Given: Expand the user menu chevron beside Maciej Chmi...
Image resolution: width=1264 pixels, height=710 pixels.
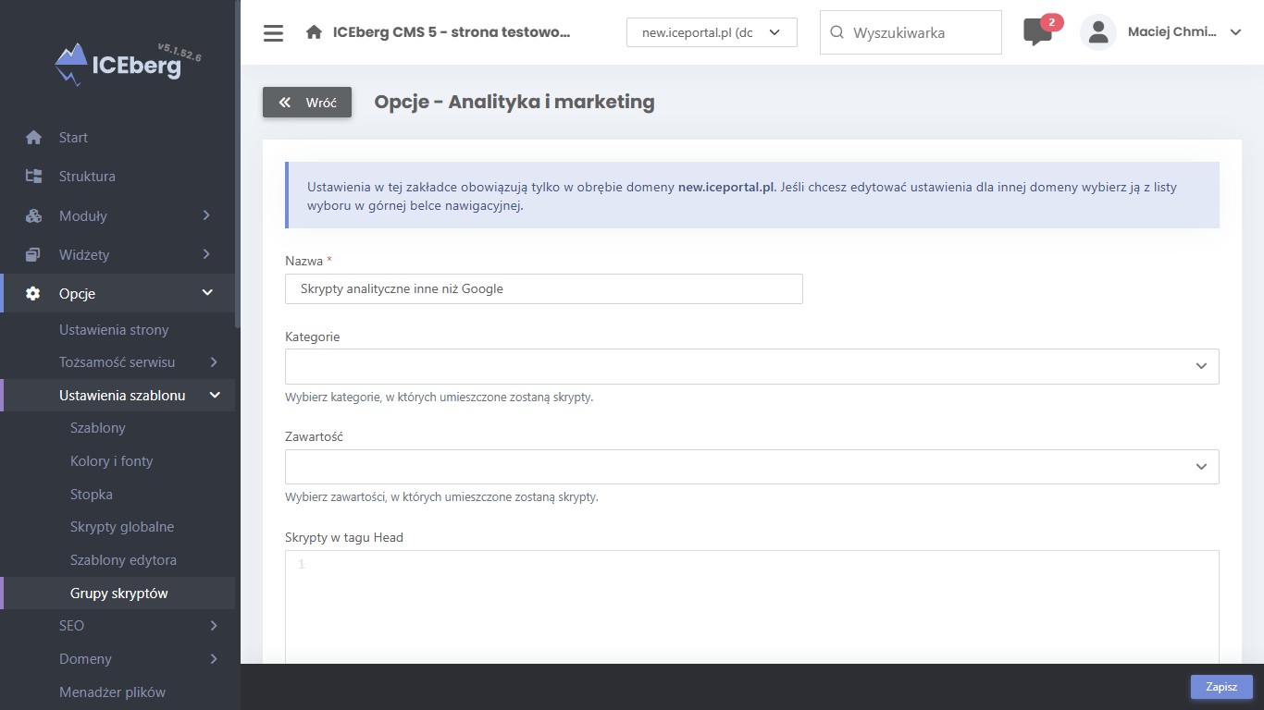Looking at the screenshot, I should pos(1235,32).
